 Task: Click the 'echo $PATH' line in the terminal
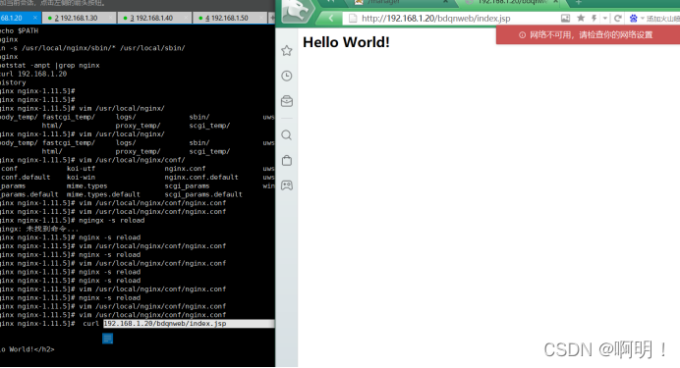tap(19, 30)
